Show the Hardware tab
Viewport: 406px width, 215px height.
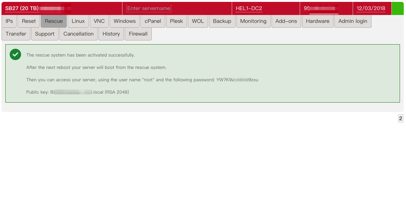[317, 21]
